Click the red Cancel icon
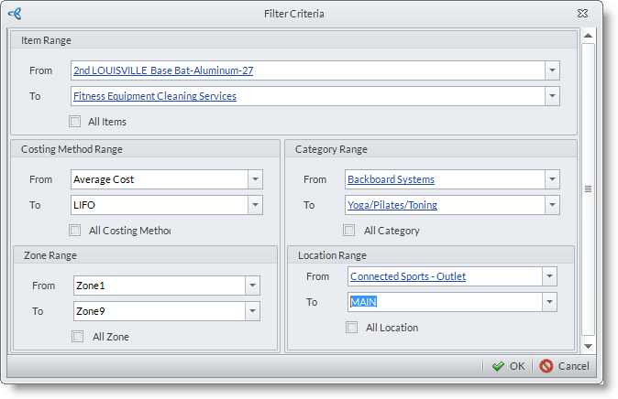Screen dimensions: 618x399 click(546, 366)
